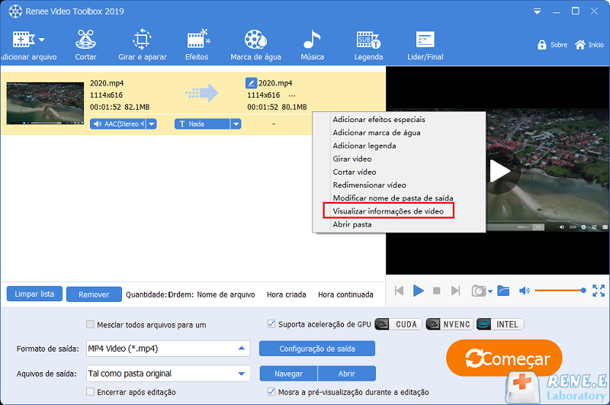Play the video in preview controls
The image size is (610, 405).
pos(418,291)
